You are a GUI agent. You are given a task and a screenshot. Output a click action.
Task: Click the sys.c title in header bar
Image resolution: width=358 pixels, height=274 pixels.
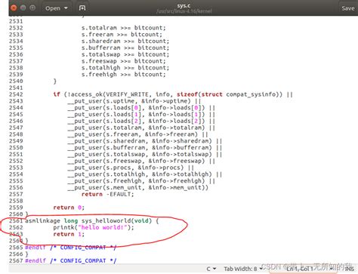184,5
